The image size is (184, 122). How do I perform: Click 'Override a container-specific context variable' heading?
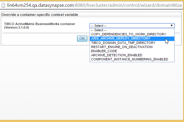[40, 15]
